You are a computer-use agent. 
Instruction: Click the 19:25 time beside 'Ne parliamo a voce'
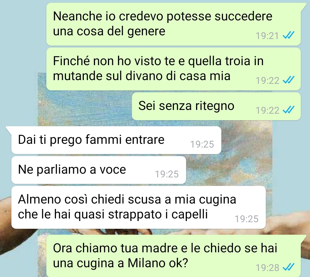[167, 174]
